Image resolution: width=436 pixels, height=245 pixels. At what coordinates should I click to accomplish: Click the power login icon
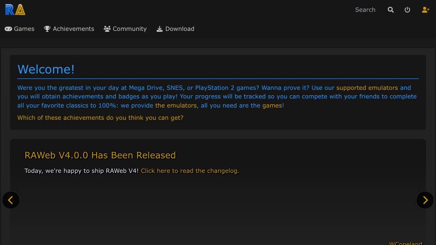[x=407, y=10]
